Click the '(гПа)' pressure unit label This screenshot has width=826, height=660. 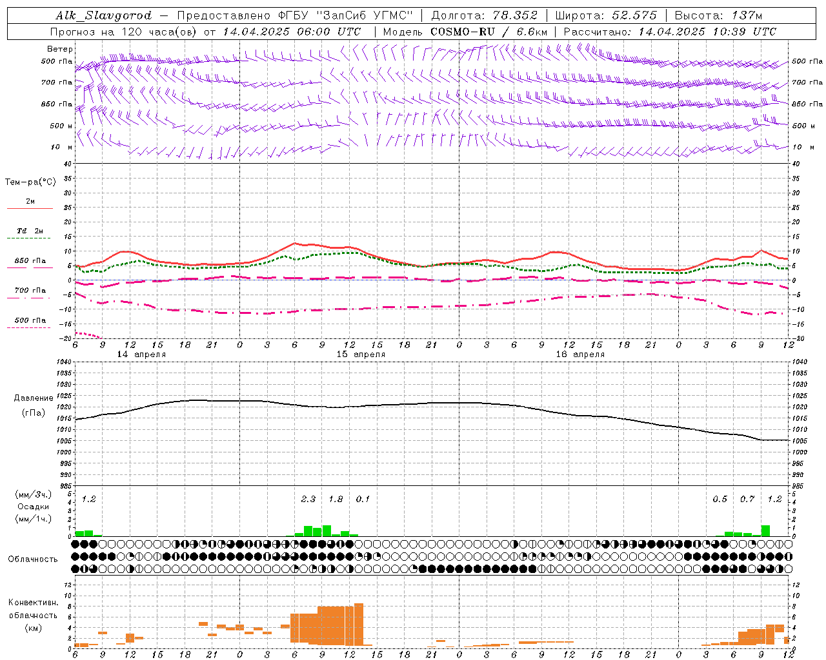(x=34, y=412)
